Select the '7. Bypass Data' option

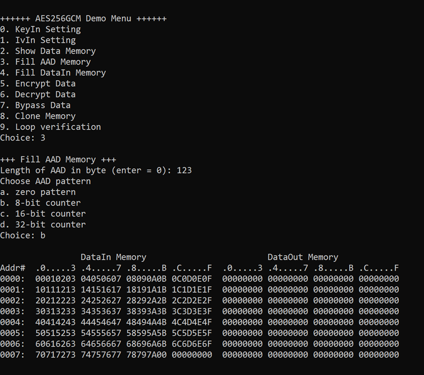(x=35, y=105)
